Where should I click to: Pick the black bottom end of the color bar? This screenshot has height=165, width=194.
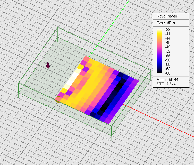point(160,72)
